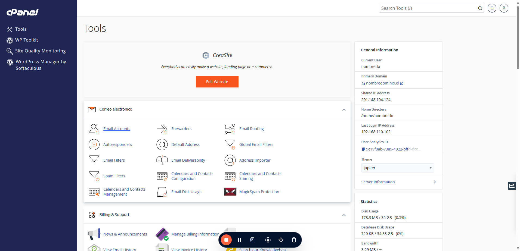Click the Edit Website button
Screen dimensions: 520x251
[217, 82]
